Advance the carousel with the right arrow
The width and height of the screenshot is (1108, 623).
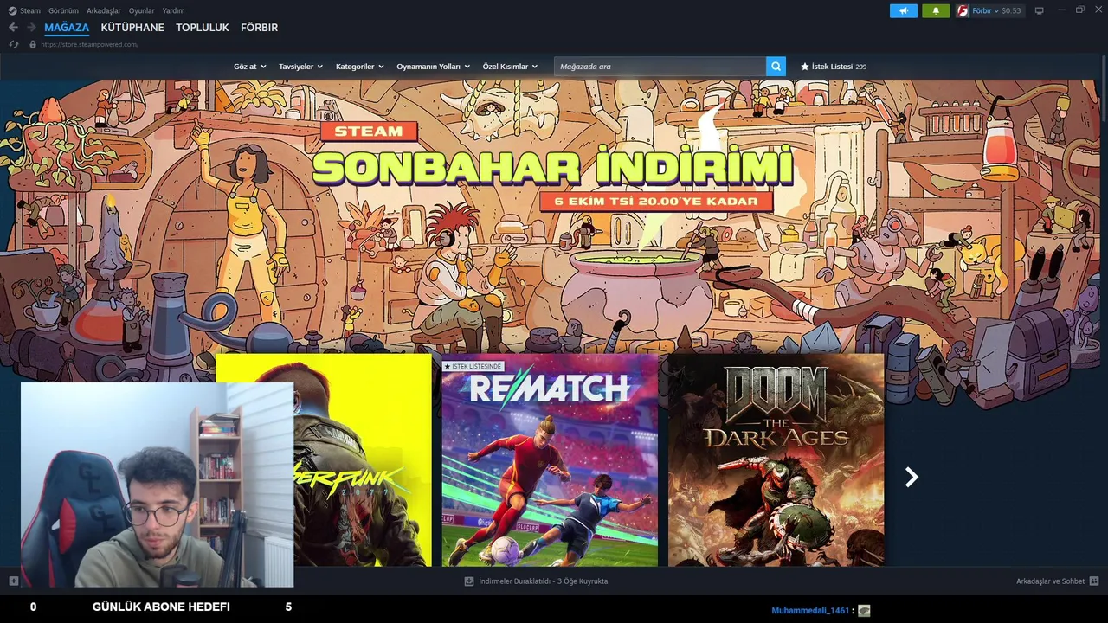[x=911, y=477]
